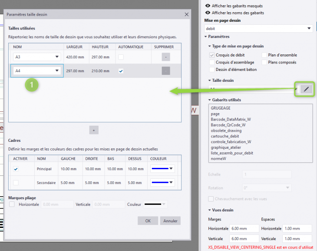This screenshot has width=317, height=251.
Task: Uncheck Automatique checkbox for A4 row
Action: click(121, 71)
